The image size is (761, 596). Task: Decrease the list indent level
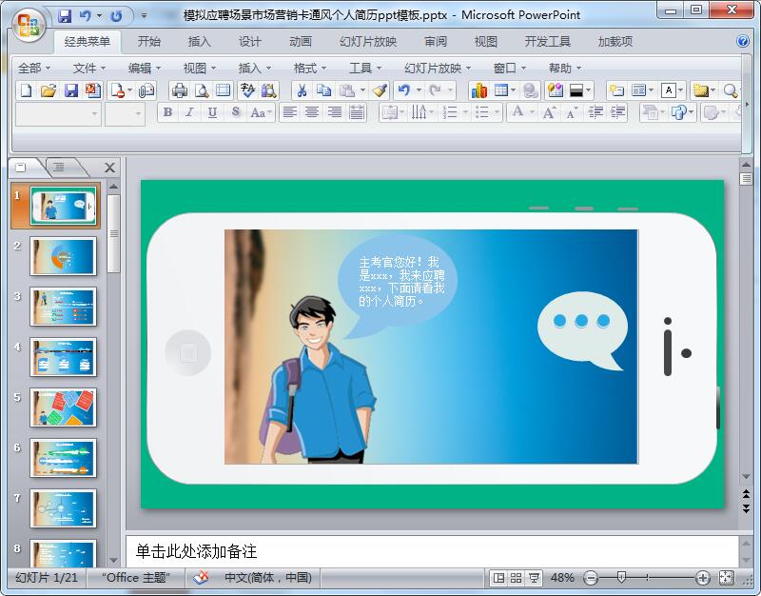click(x=595, y=112)
